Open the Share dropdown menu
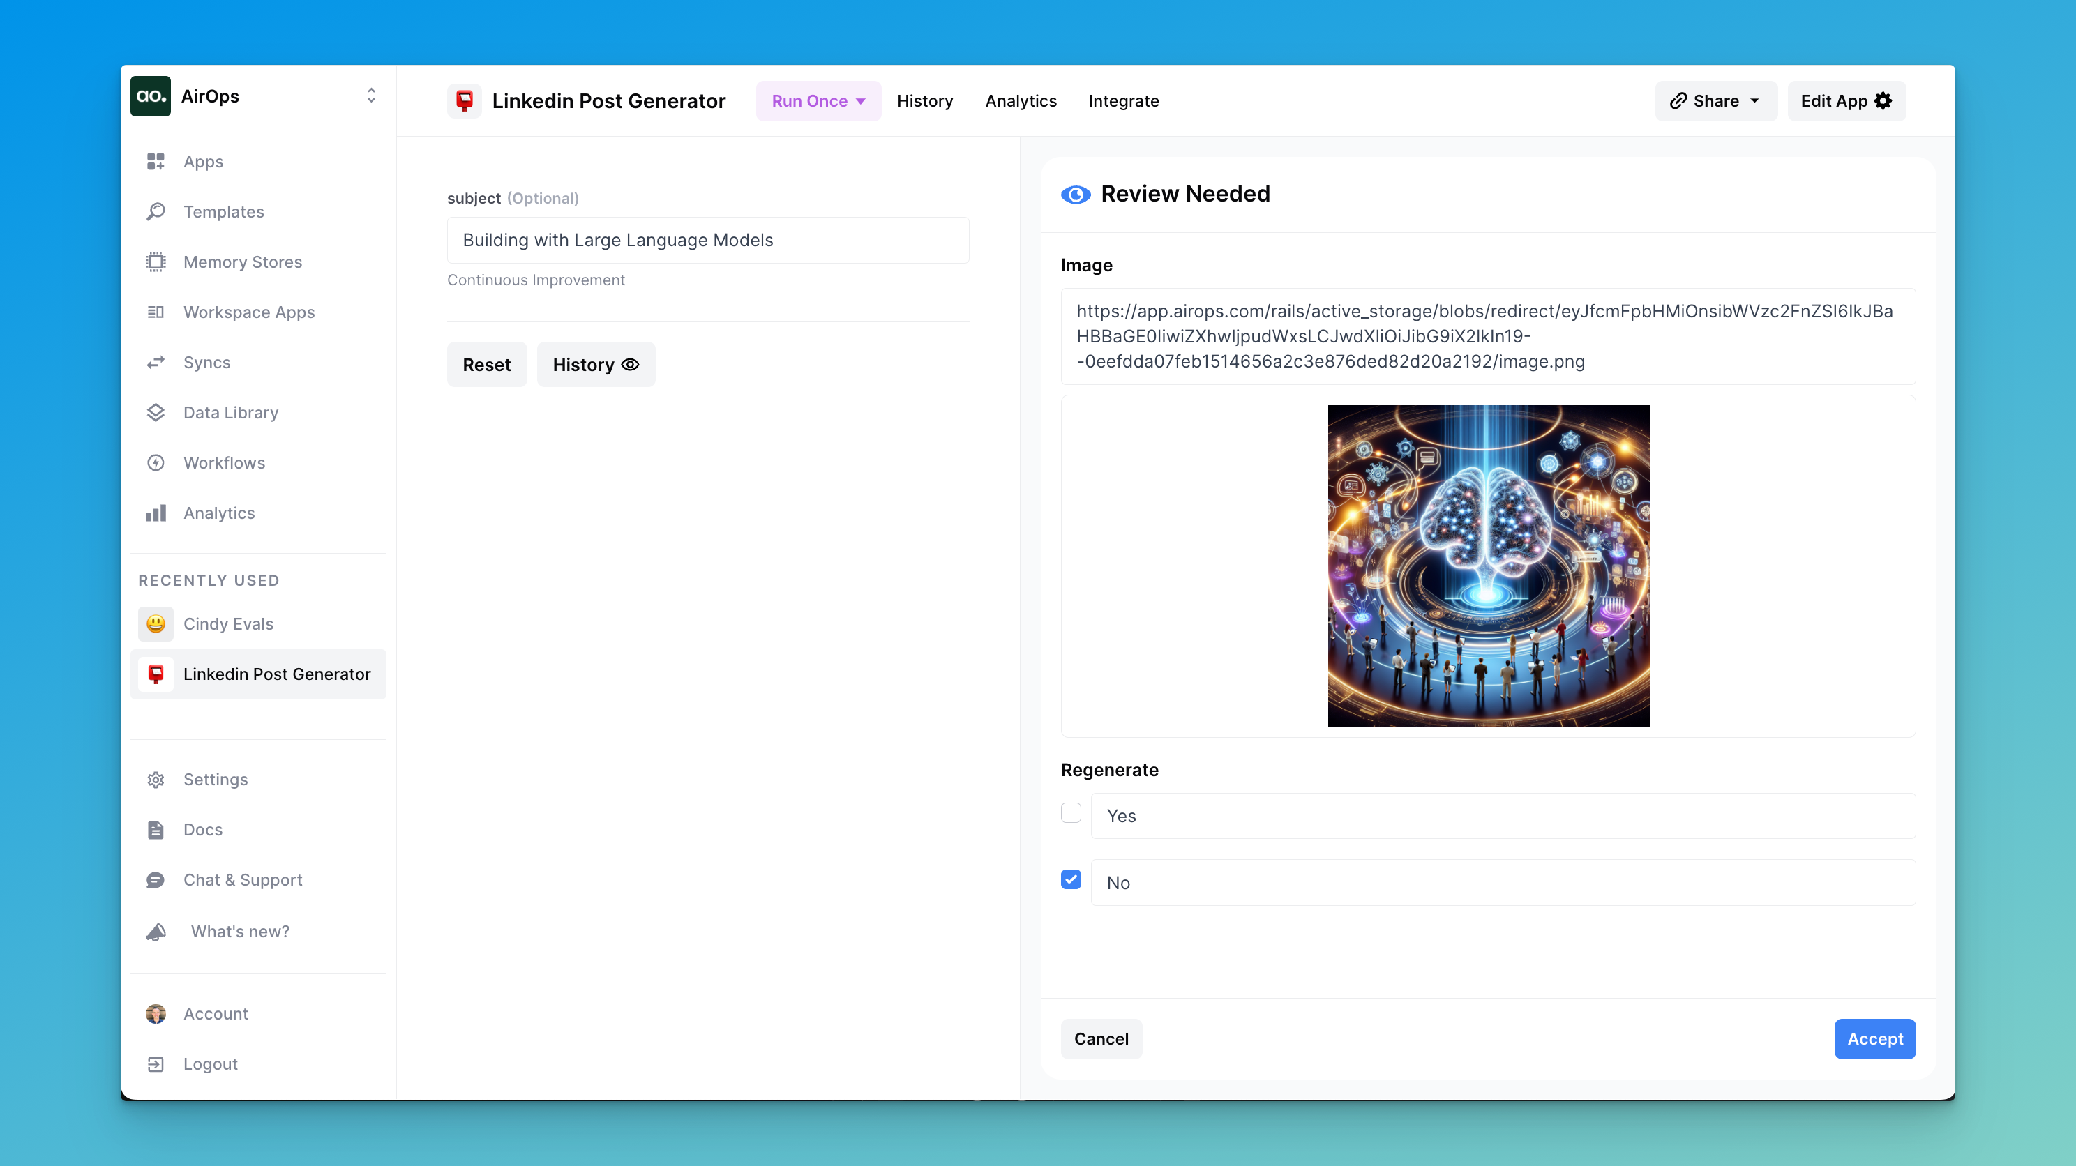Image resolution: width=2076 pixels, height=1166 pixels. (x=1715, y=100)
